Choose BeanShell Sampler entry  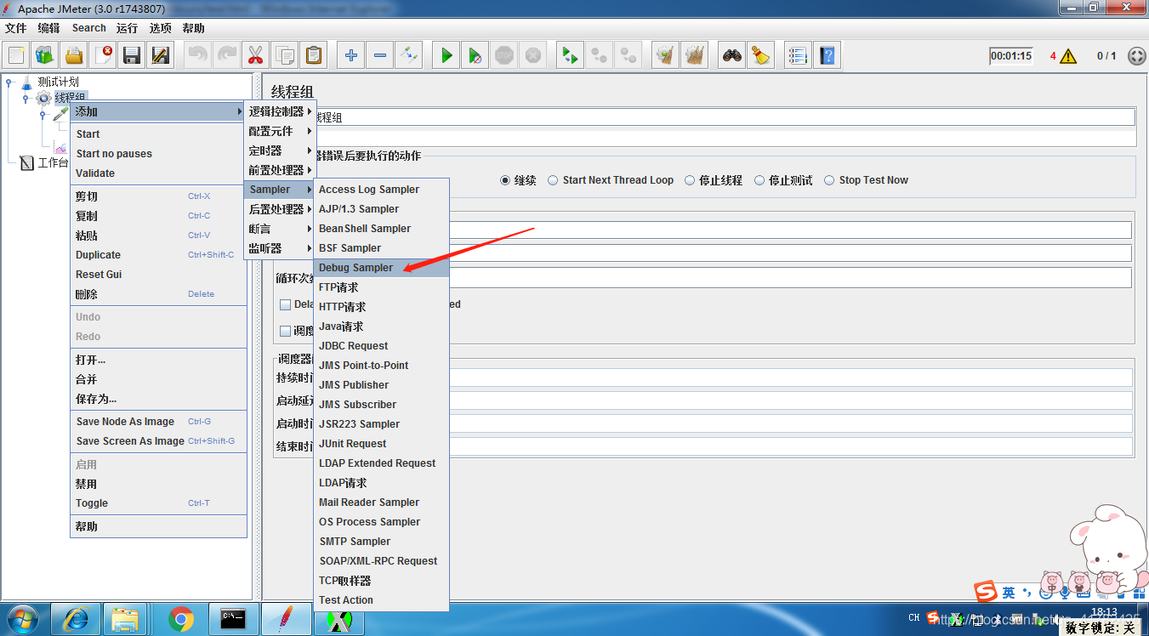[x=381, y=229]
